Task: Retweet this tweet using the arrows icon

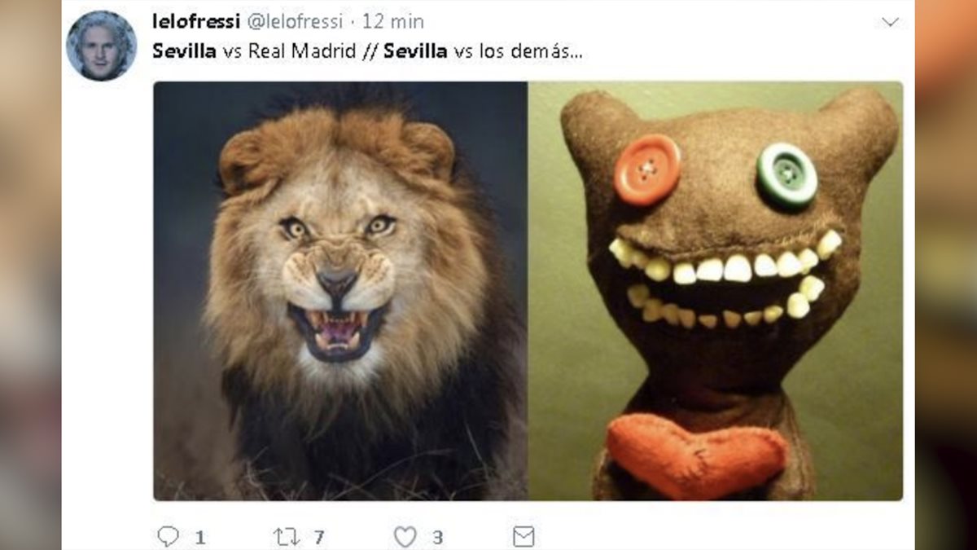Action: (286, 536)
